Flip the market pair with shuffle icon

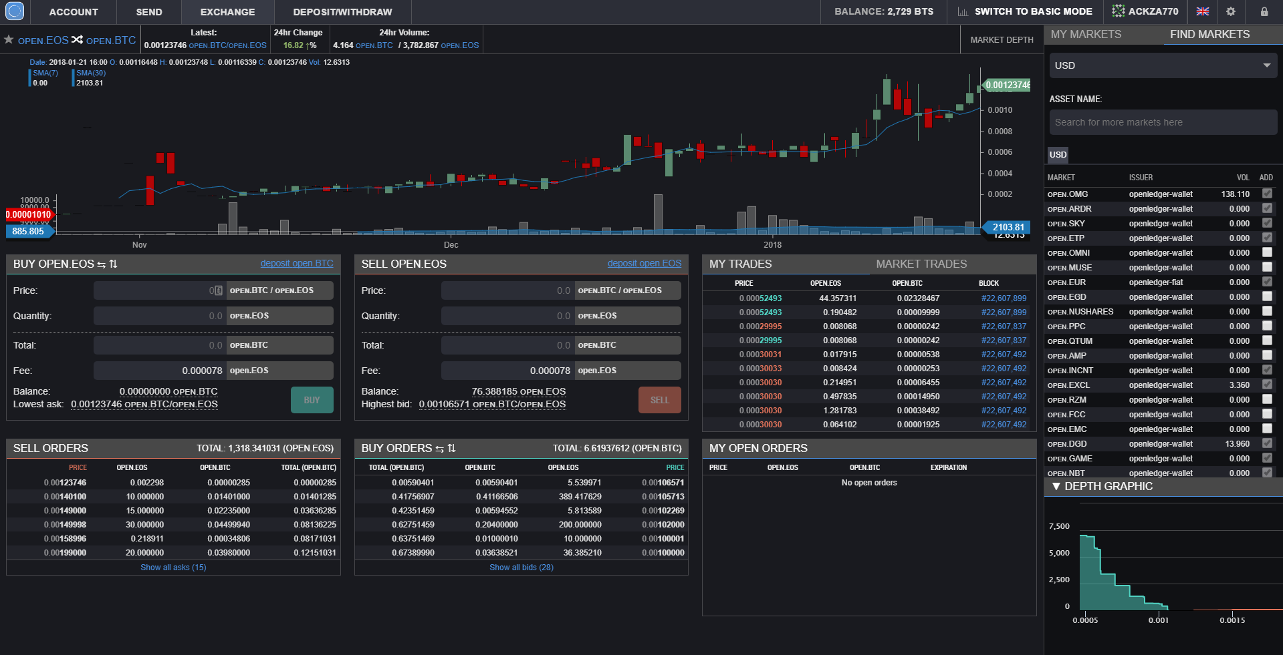click(78, 40)
